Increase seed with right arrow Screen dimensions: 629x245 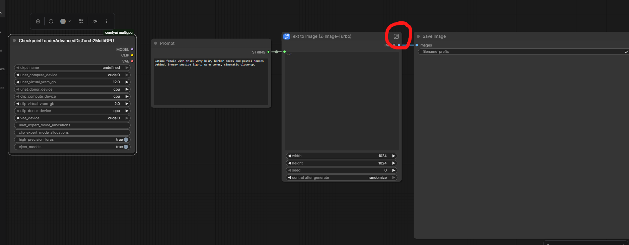(394, 170)
